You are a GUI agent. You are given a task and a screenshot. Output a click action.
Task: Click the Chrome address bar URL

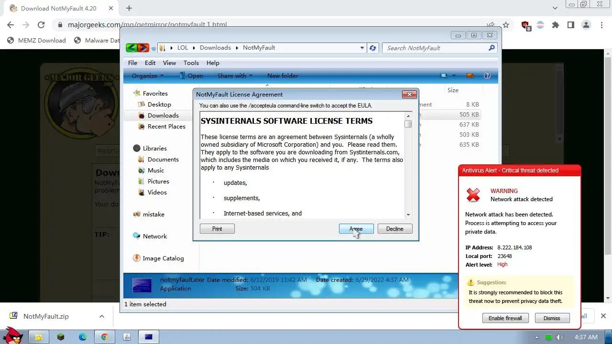tap(147, 25)
